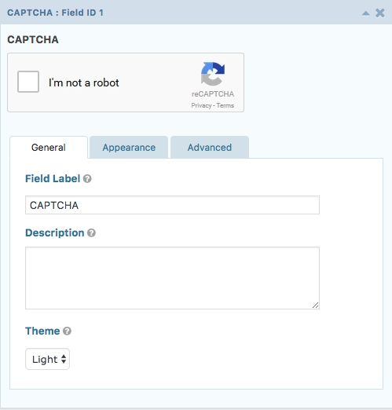
Task: Open the reCAPTCHA Terms link
Action: (225, 105)
